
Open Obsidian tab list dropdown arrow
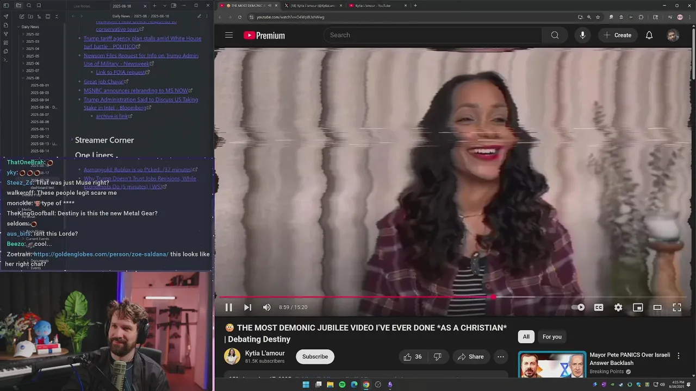[165, 5]
